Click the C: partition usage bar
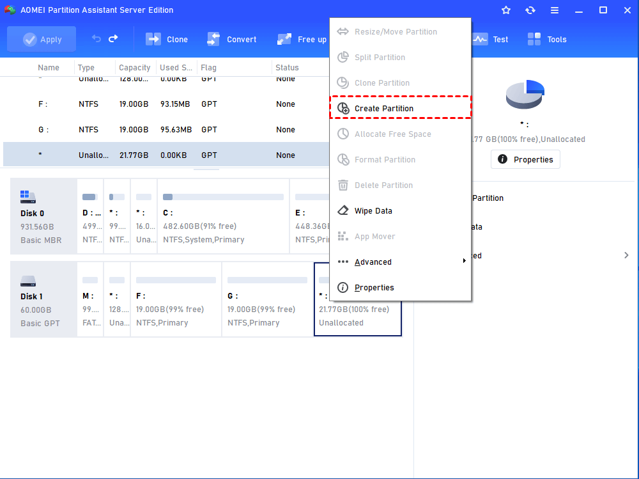The width and height of the screenshot is (639, 479). [x=223, y=197]
